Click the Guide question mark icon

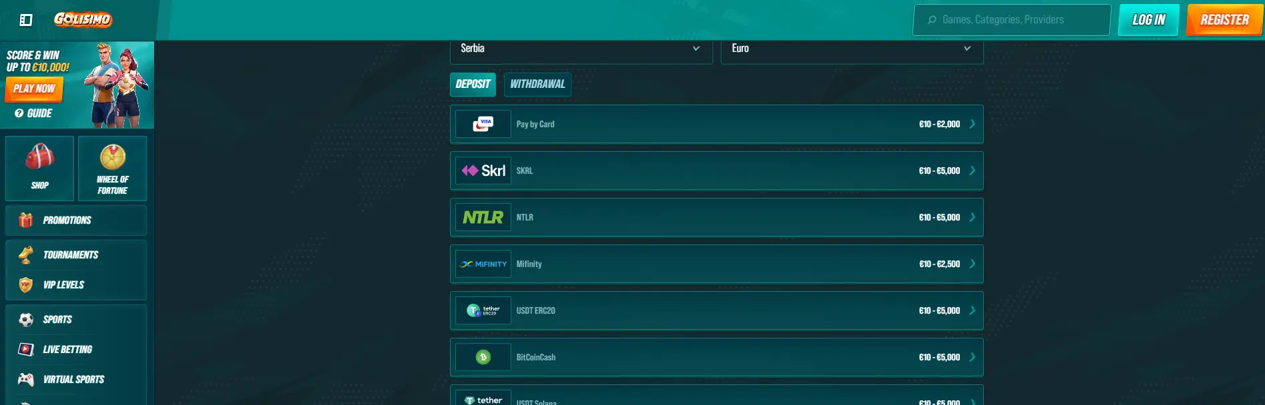(x=19, y=113)
